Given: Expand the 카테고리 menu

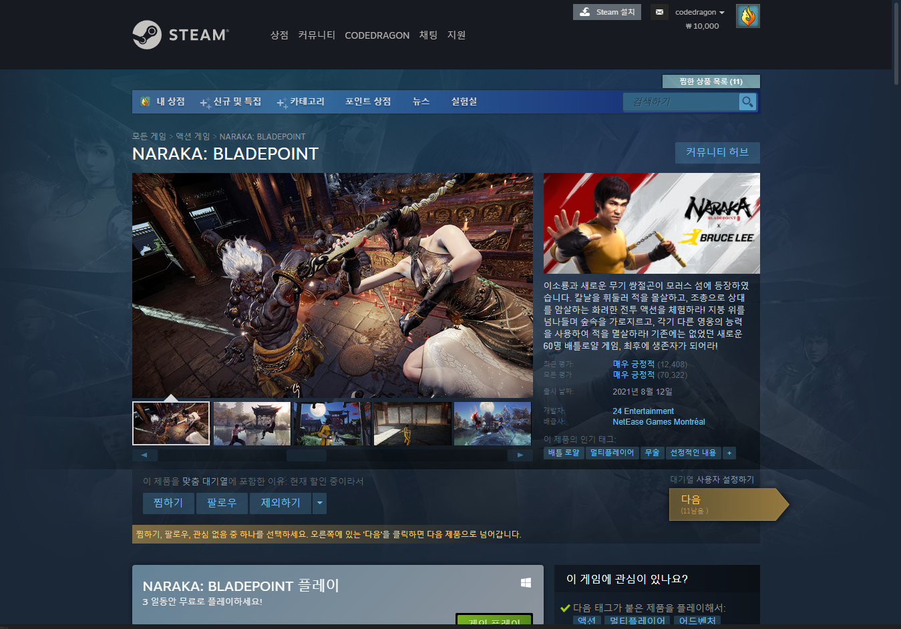Looking at the screenshot, I should point(301,101).
